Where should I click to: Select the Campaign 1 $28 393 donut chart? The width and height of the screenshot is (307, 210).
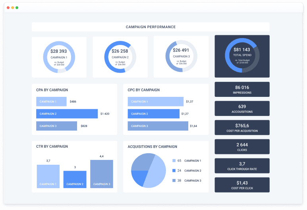click(x=59, y=57)
